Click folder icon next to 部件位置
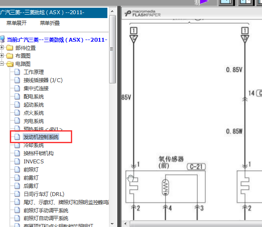Image resolution: width=262 pixels, height=227 pixels. coord(10,48)
